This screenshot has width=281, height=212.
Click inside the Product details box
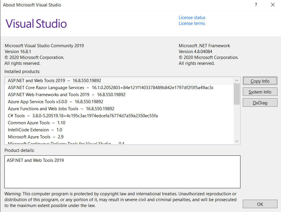(122, 172)
